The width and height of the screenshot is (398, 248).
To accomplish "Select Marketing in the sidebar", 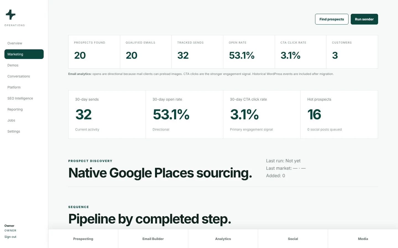I will click(24, 54).
